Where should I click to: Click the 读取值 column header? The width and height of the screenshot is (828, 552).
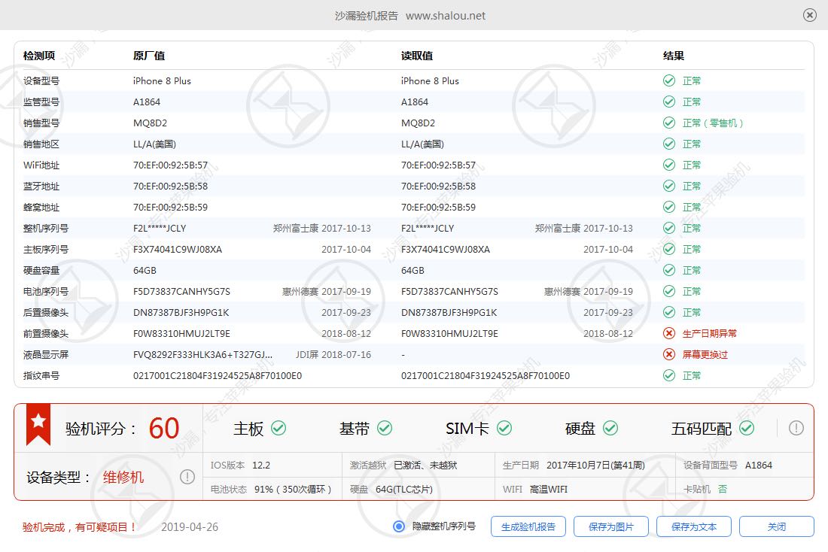(x=417, y=56)
